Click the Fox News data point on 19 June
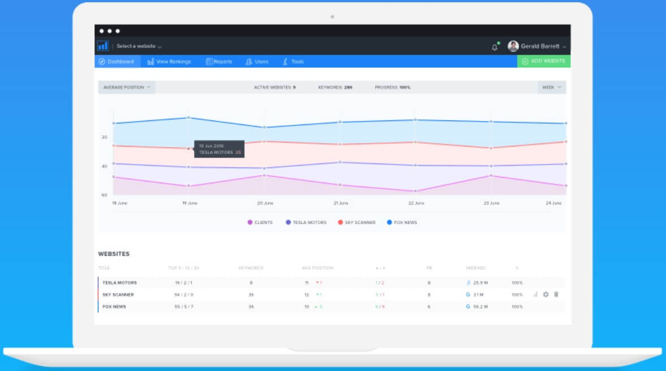Viewport: 666px width, 371px height. click(x=188, y=118)
